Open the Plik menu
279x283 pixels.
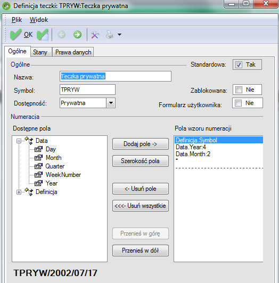(17, 20)
